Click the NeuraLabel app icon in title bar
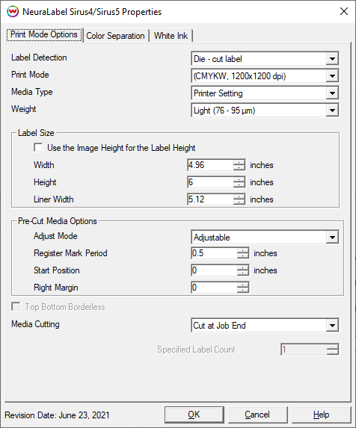Viewport: 356px width, 428px height. pos(13,12)
